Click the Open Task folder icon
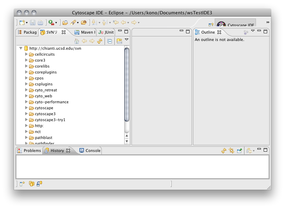The image size is (285, 209). click(x=84, y=22)
